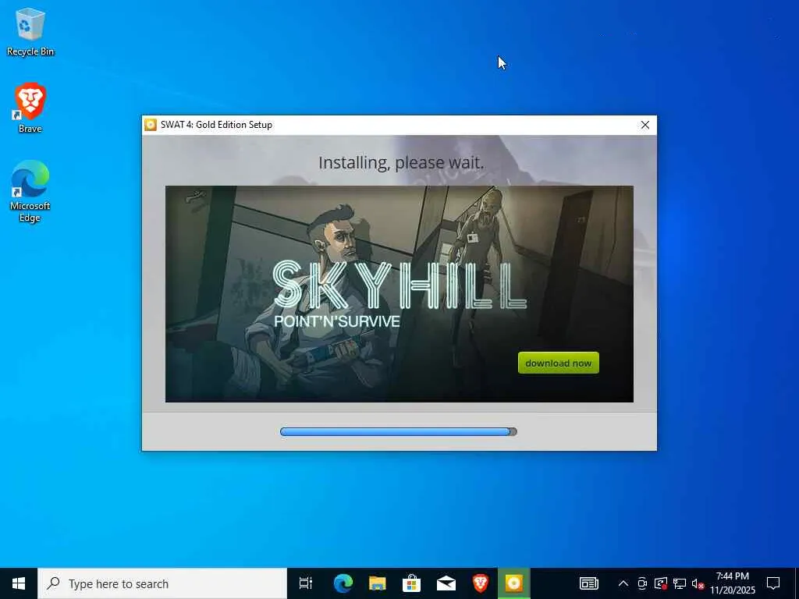Expand the hidden system tray icons

[623, 583]
